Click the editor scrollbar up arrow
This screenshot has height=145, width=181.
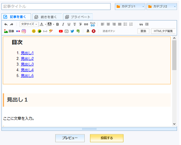174,38
